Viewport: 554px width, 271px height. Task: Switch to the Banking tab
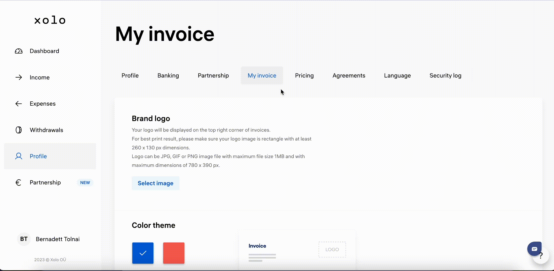(x=168, y=76)
